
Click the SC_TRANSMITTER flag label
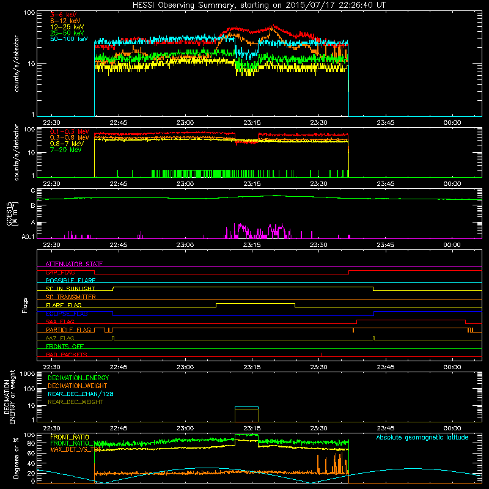point(71,297)
